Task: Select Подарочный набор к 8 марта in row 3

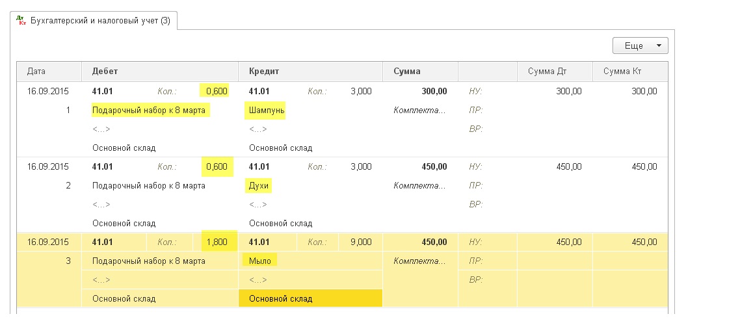Action: 149,261
